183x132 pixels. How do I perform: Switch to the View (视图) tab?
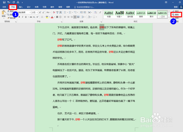(68, 7)
